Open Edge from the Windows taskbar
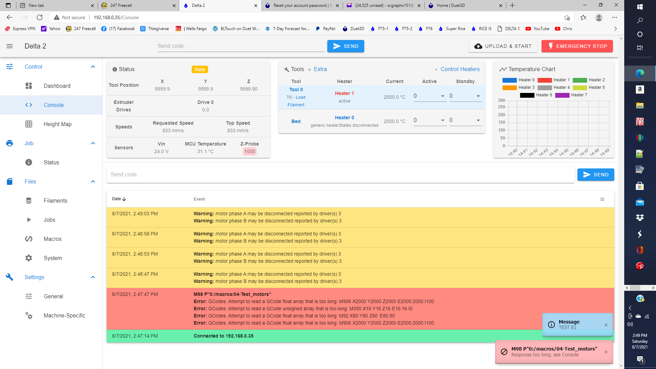This screenshot has width=656, height=369. click(640, 73)
